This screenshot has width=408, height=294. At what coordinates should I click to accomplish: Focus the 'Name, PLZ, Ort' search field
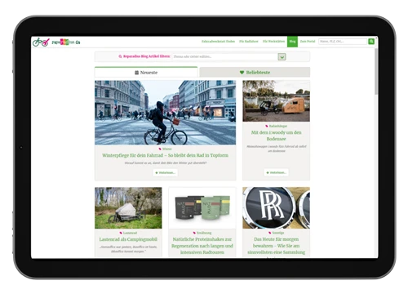[343, 42]
